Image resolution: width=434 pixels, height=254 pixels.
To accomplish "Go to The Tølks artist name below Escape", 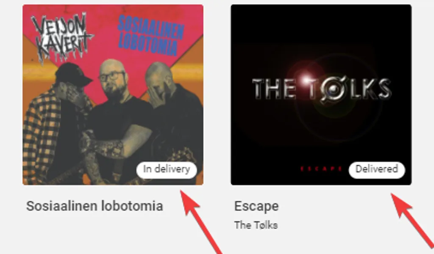I will coord(256,225).
